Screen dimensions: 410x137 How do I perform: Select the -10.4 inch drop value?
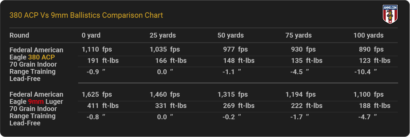366,72
